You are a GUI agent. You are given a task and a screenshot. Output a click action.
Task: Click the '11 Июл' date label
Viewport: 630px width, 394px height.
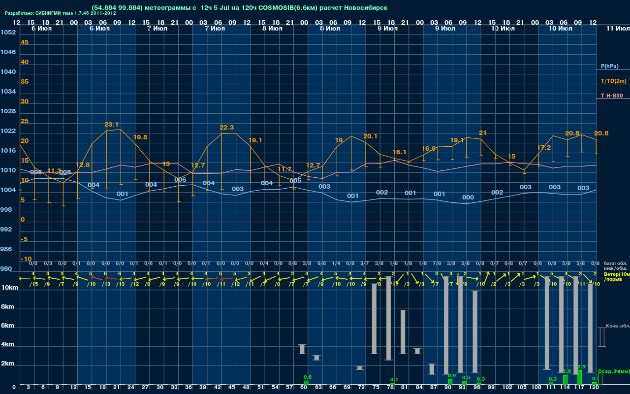(618, 29)
